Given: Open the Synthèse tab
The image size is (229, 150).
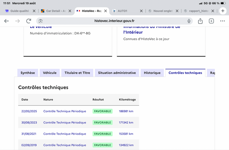Looking at the screenshot, I should click(27, 73).
